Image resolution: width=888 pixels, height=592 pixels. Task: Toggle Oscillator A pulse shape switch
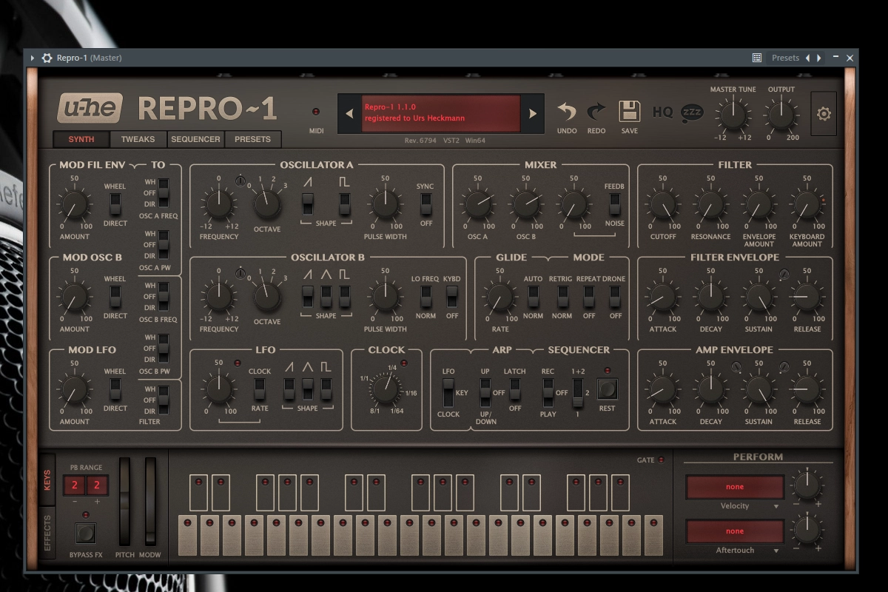point(345,203)
